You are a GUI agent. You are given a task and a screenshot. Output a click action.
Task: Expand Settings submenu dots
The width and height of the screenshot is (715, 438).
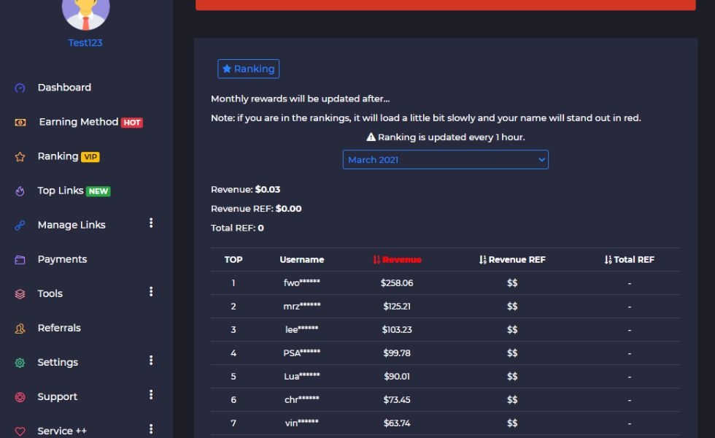[x=151, y=361]
